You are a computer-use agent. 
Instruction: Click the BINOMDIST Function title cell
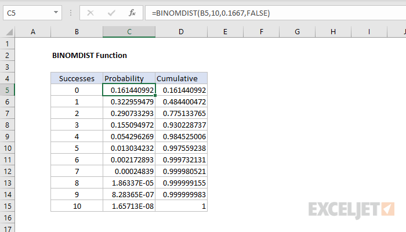point(89,56)
